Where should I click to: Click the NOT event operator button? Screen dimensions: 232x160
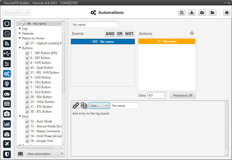(x=129, y=34)
